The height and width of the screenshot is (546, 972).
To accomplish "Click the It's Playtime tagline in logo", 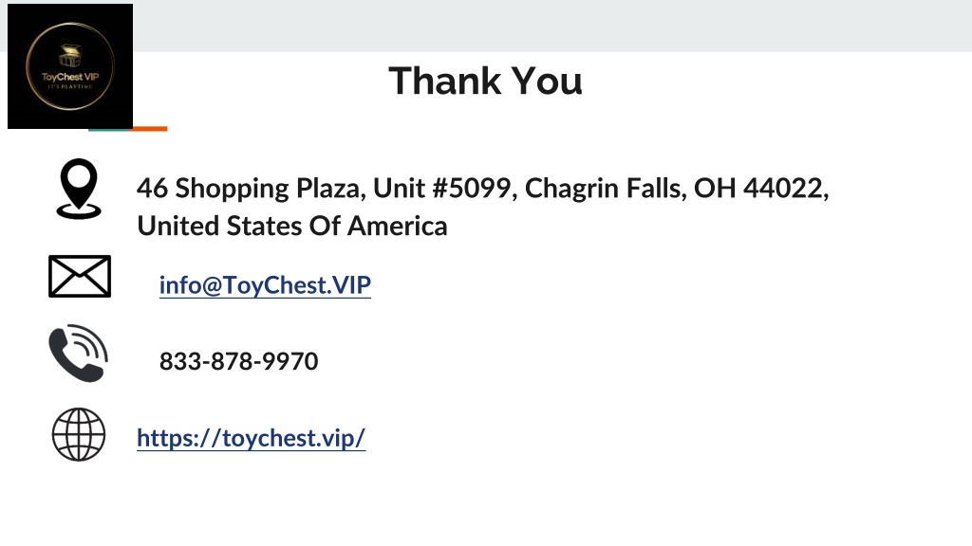I will [x=70, y=86].
